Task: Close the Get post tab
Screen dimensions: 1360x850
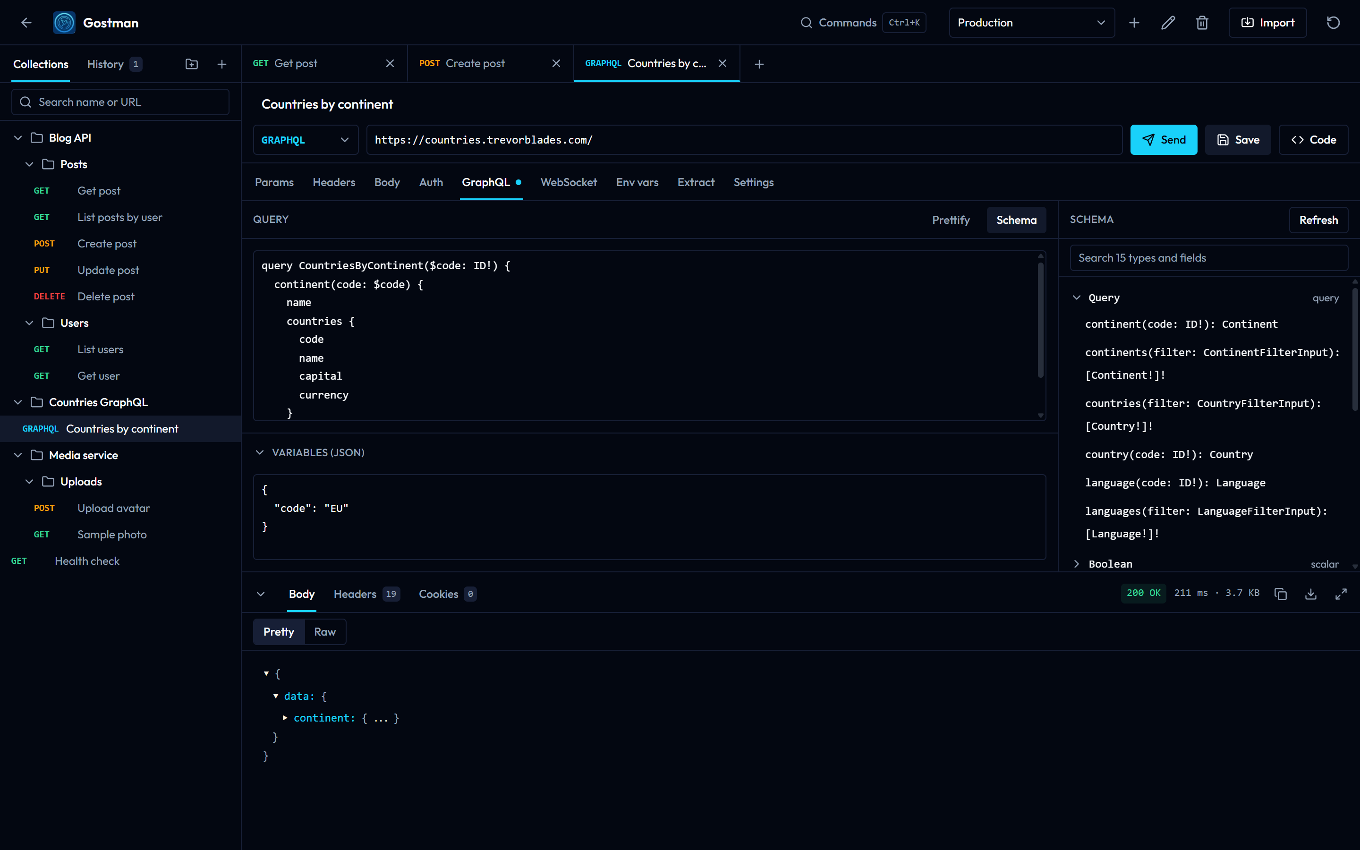Action: (x=390, y=64)
